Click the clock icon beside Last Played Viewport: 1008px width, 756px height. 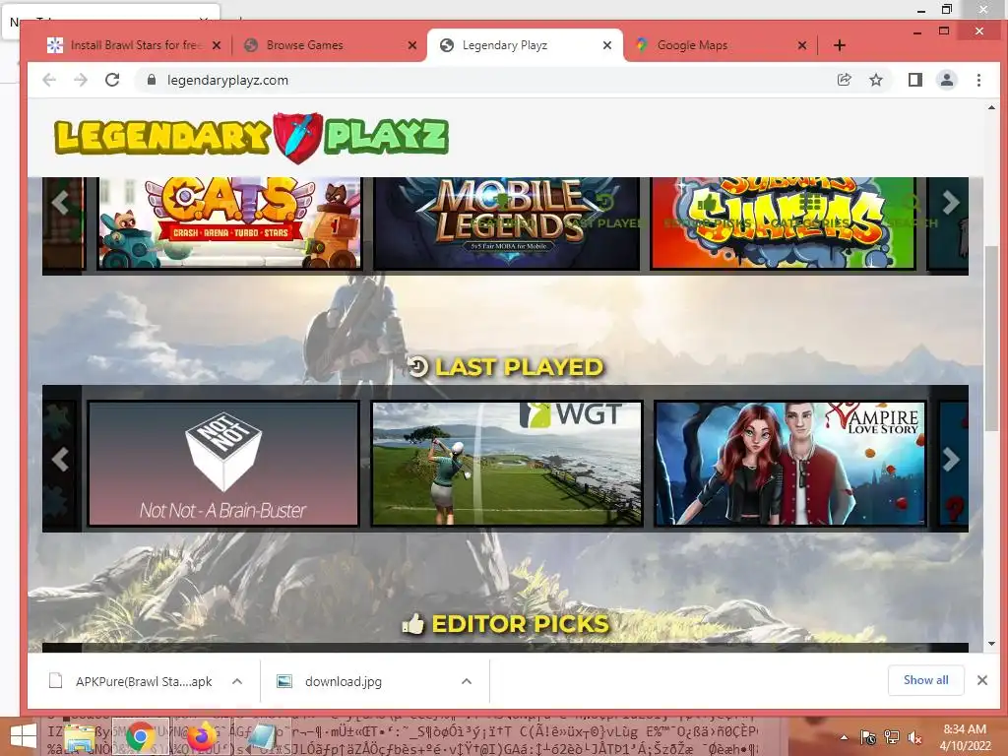(x=417, y=367)
